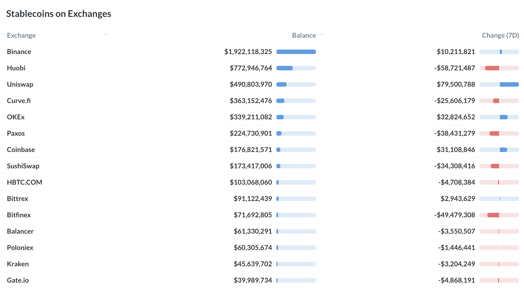This screenshot has height=295, width=524.
Task: Open the Curve.fi exchange row
Action: pos(19,101)
